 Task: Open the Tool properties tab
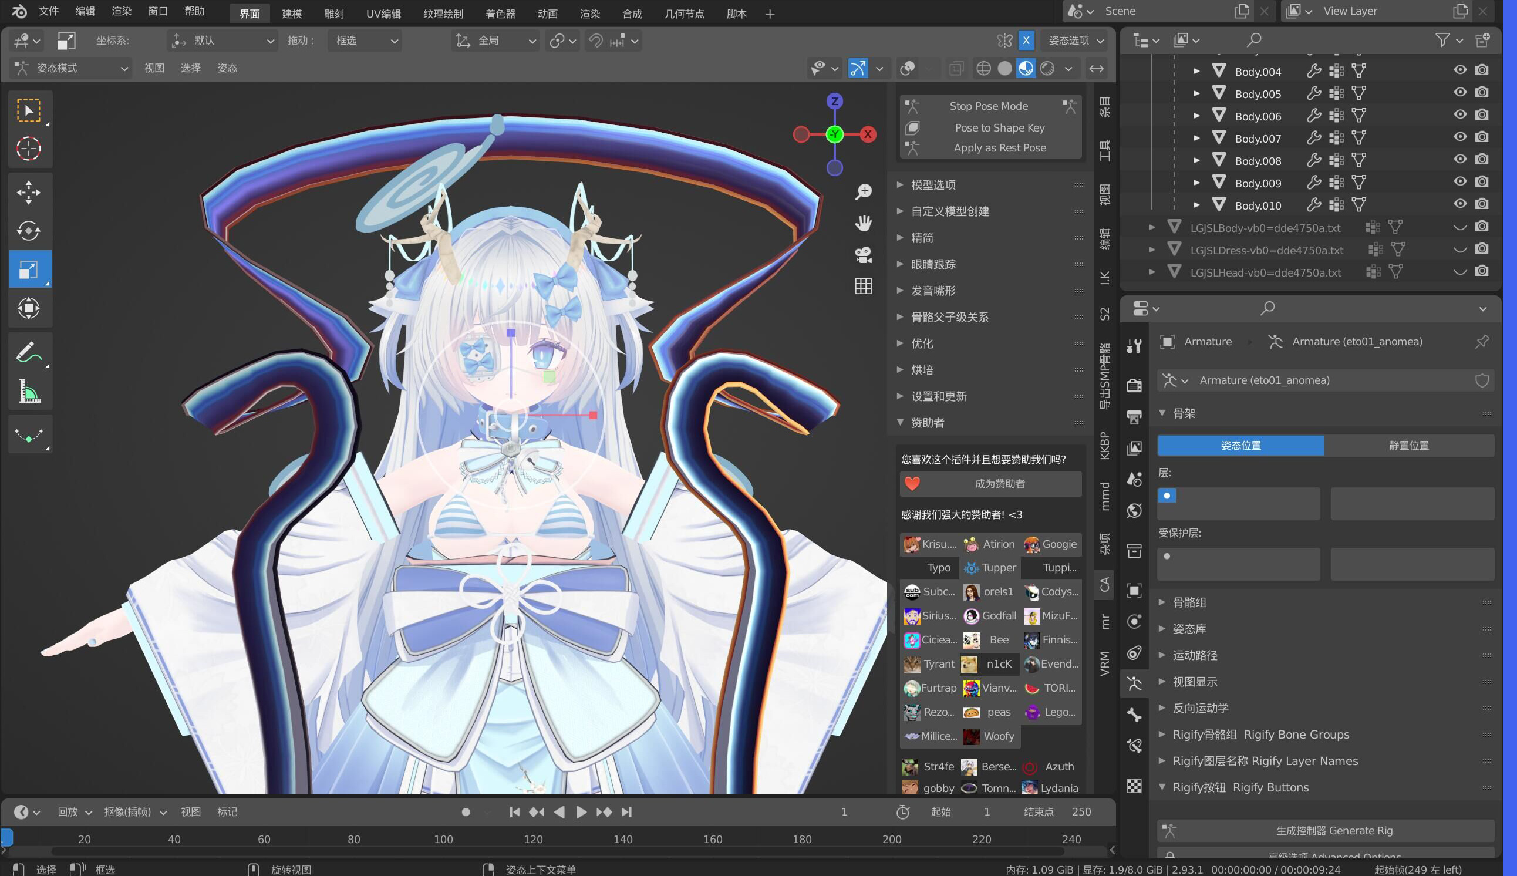[x=1134, y=345]
